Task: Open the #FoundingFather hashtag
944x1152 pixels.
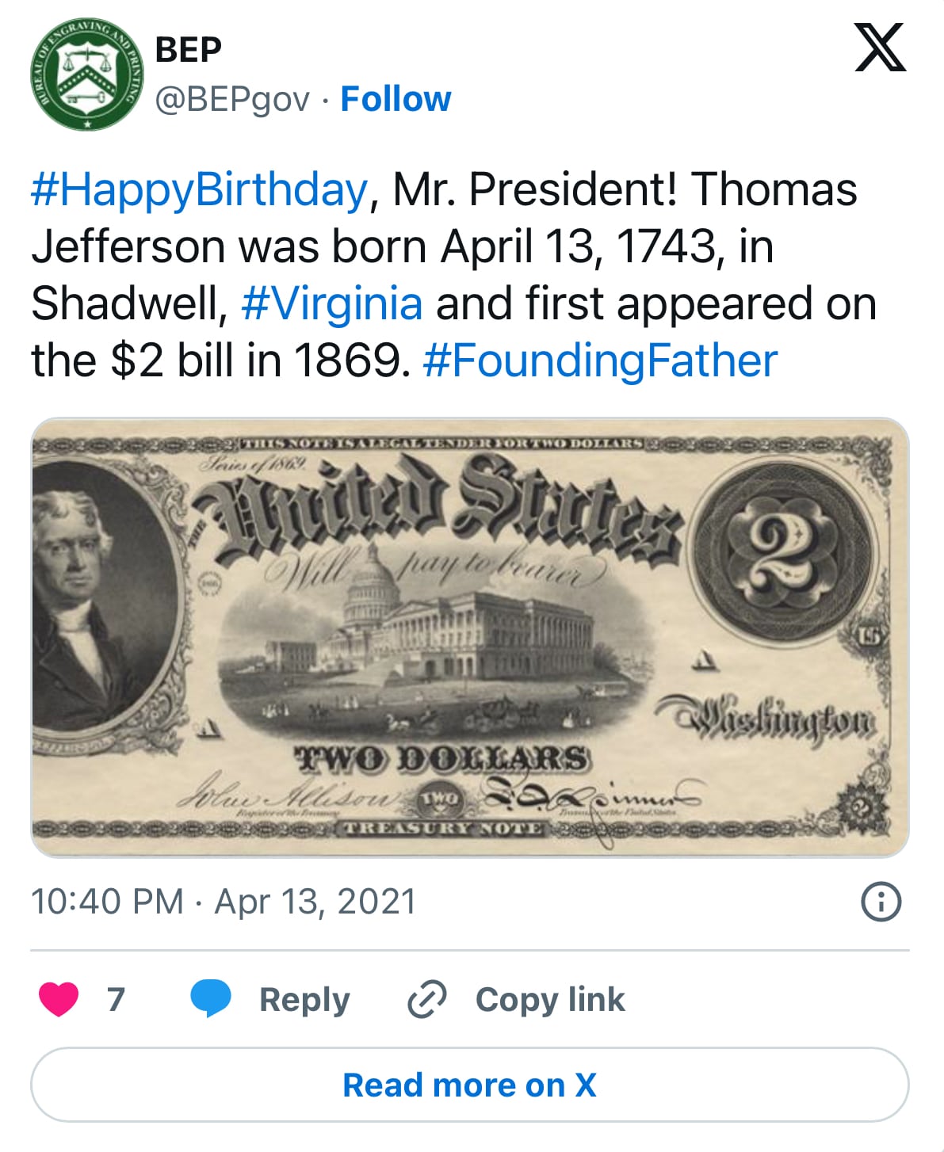Action: coord(600,361)
